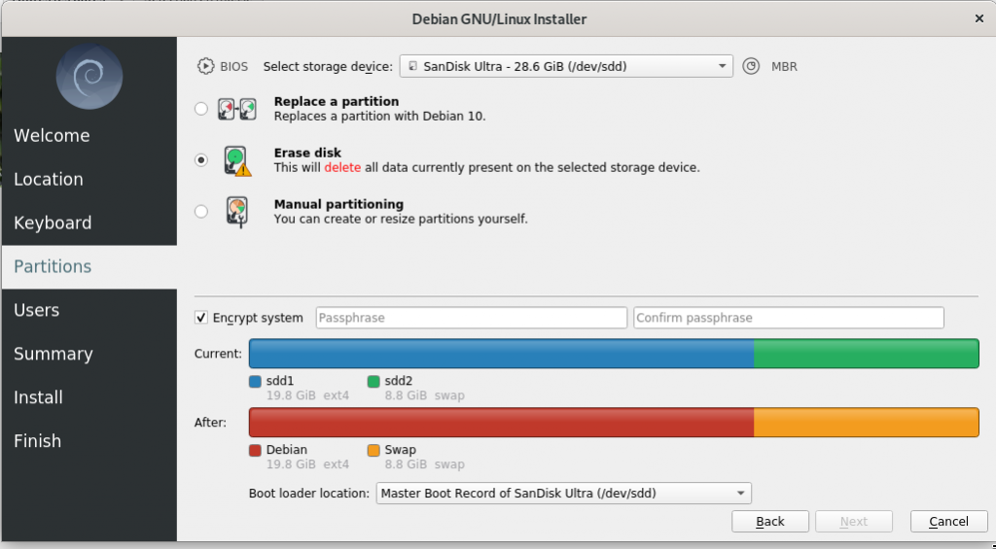Viewport: 996px width, 549px height.
Task: Click the Manual partitioning title text
Action: (338, 204)
